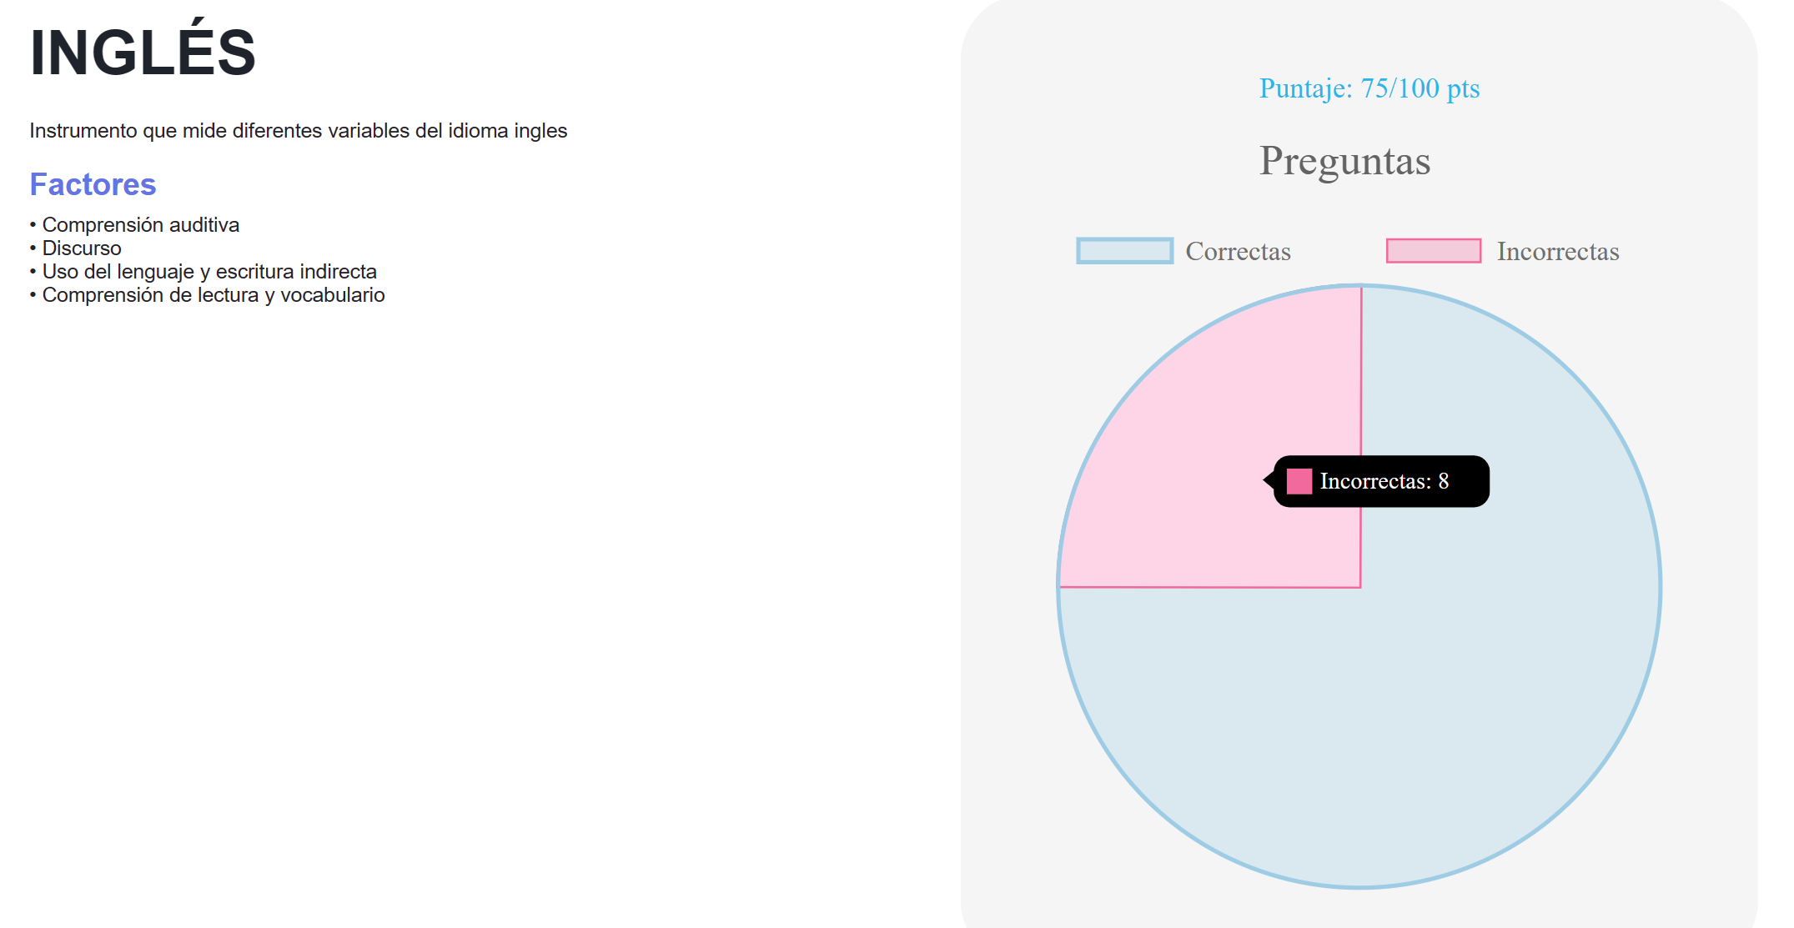Select the 'Comprensión auditiva' factor item
The height and width of the screenshot is (928, 1794).
(x=140, y=225)
